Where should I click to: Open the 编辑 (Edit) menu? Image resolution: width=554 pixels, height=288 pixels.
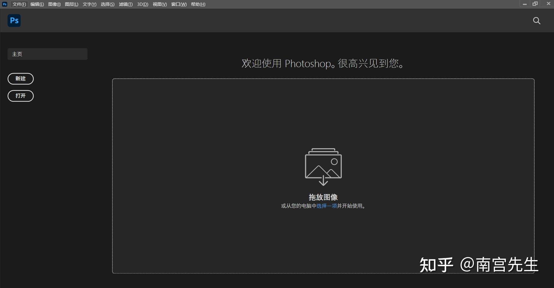[x=37, y=4]
